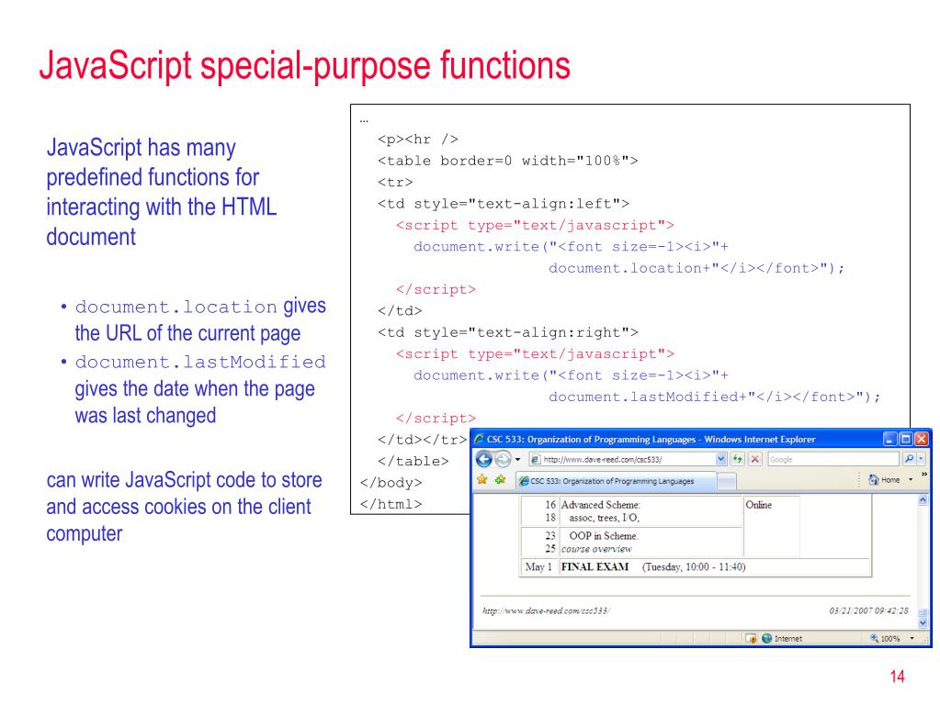
Task: Click the Google search box
Action: coord(833,459)
